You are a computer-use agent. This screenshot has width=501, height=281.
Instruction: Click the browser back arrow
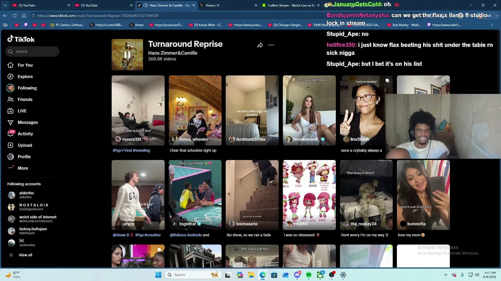tap(5, 16)
